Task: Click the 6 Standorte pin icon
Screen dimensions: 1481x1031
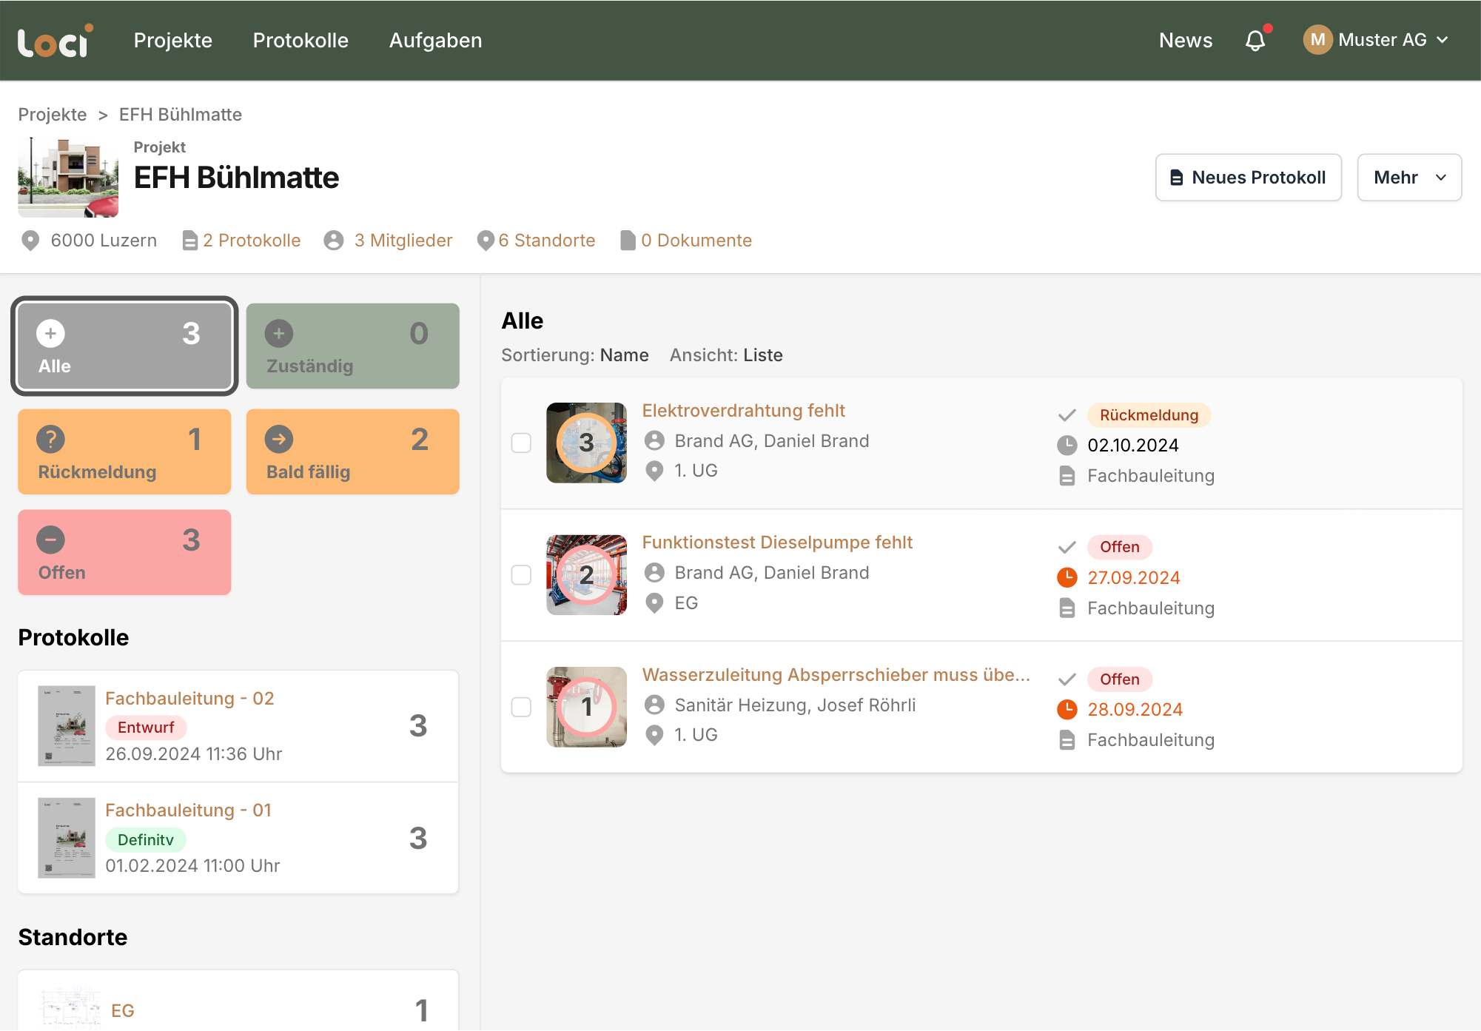Action: tap(486, 240)
